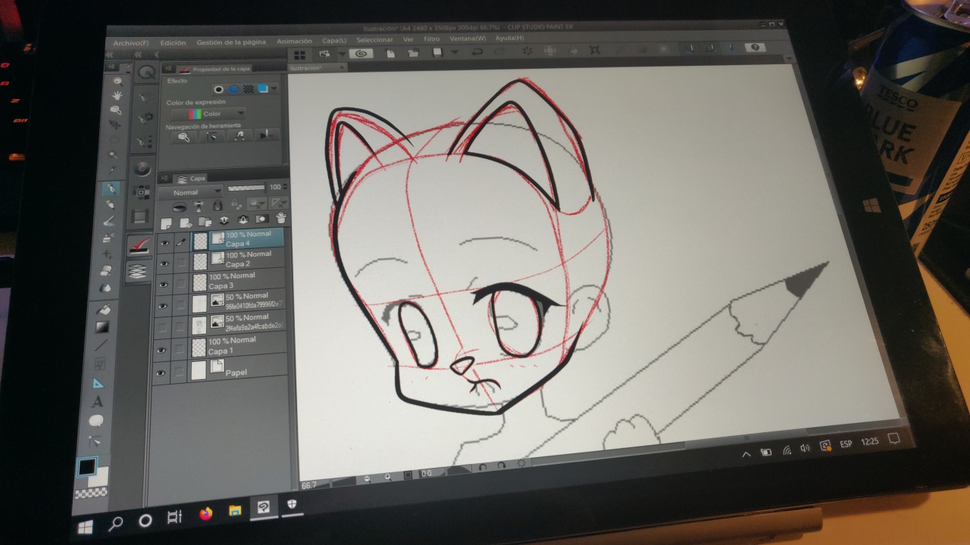Switch to the Ilustración canvas tab
This screenshot has width=970, height=545.
coord(317,67)
